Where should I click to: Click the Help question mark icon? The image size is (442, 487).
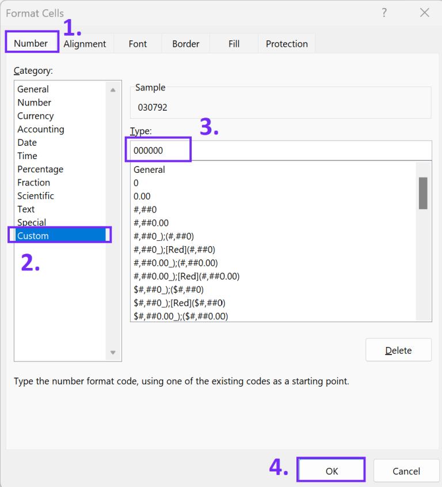pyautogui.click(x=384, y=13)
